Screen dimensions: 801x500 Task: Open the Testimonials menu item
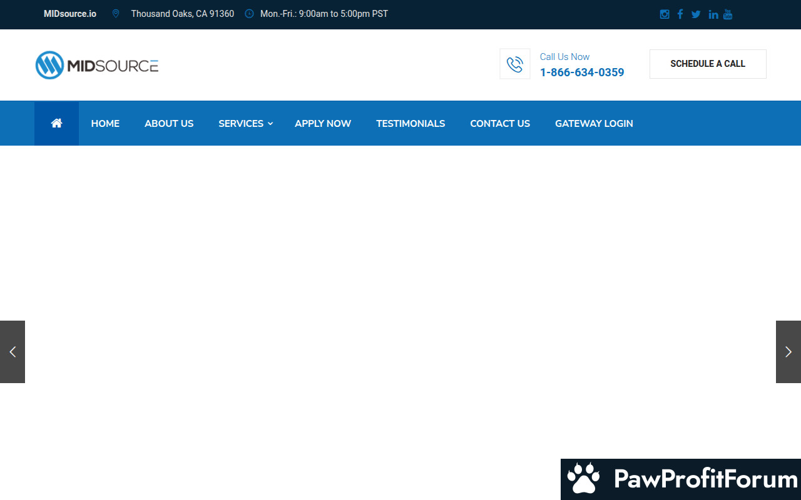click(x=411, y=124)
